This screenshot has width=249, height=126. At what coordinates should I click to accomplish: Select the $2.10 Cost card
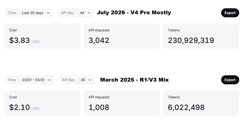point(42,103)
